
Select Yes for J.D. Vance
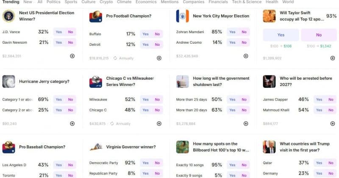[59, 32]
